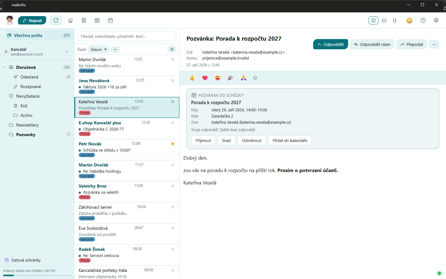446x279 pixels.
Task: Open the contacts address book icon
Action: tap(84, 20)
